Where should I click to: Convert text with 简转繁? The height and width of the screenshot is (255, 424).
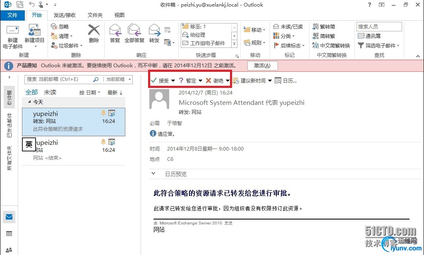click(x=323, y=36)
